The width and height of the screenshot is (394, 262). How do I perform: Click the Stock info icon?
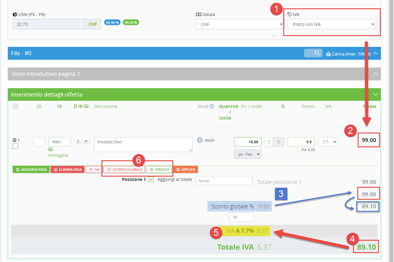(212, 106)
